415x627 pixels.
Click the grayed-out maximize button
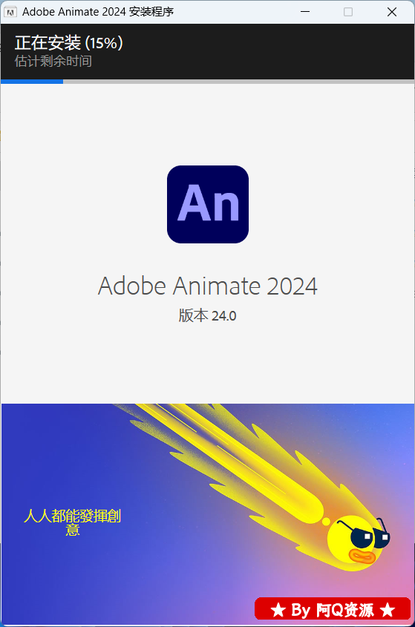point(348,12)
